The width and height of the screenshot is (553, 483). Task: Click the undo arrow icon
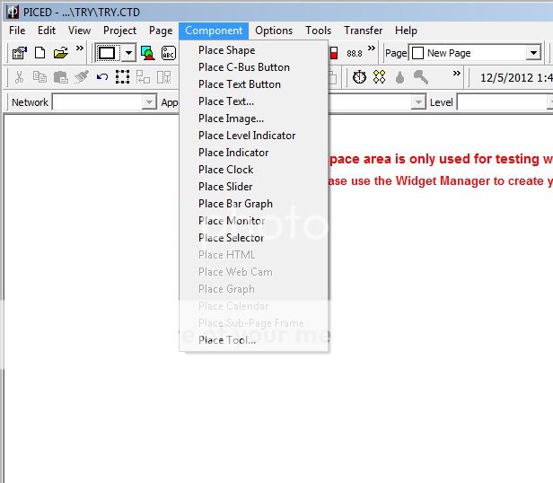[x=101, y=77]
